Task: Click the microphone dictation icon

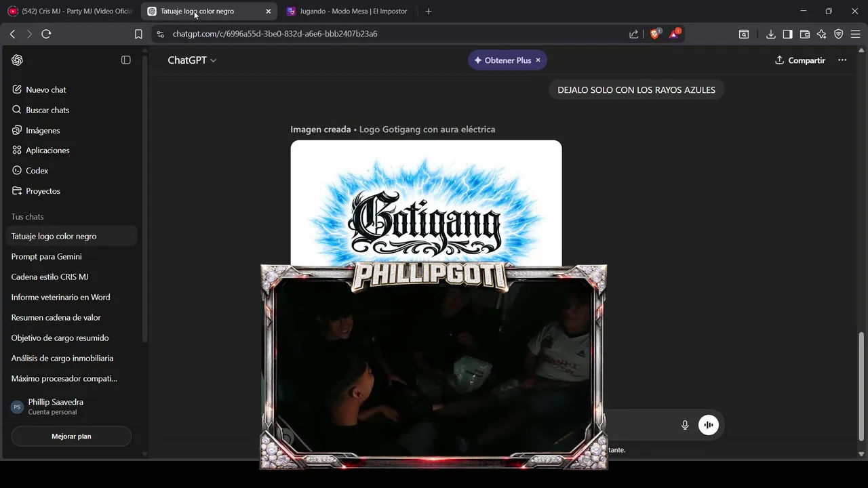Action: pos(685,425)
